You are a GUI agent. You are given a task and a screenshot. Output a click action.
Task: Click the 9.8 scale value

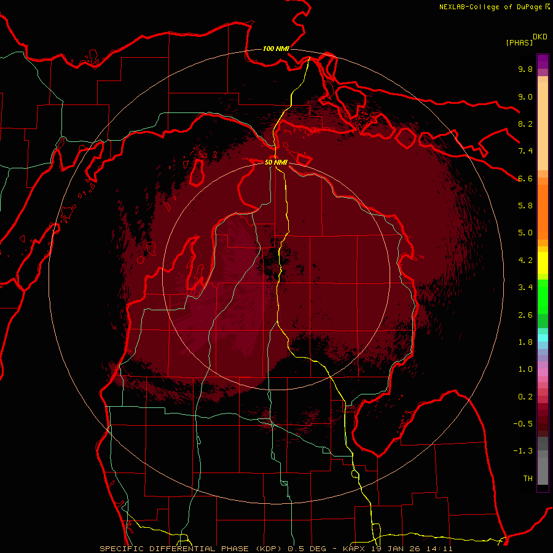(525, 69)
